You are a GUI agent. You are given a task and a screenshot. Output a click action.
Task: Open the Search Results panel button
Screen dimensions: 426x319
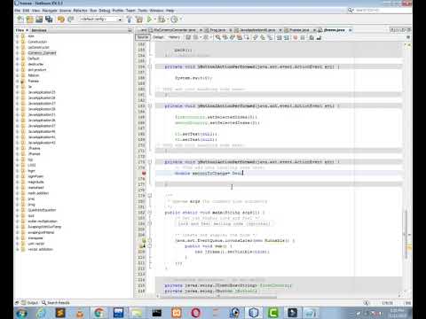pyautogui.click(x=56, y=303)
